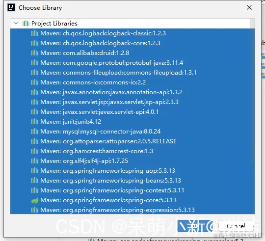
Task: Click the commons-io:2.2 library icon
Action: point(35,82)
